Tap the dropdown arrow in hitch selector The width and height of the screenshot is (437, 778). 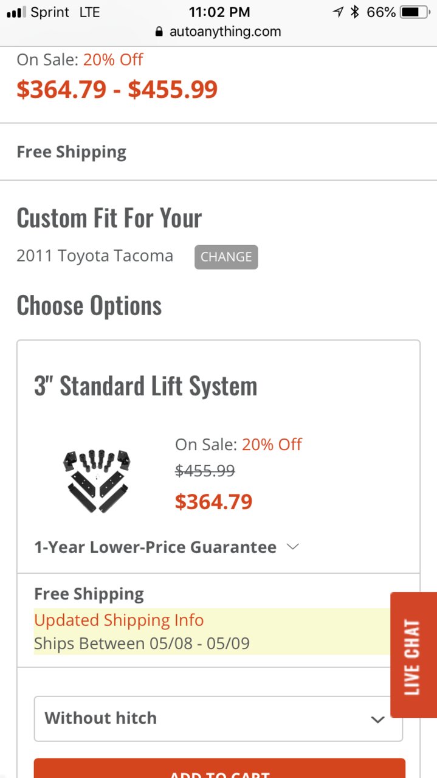[x=378, y=720]
